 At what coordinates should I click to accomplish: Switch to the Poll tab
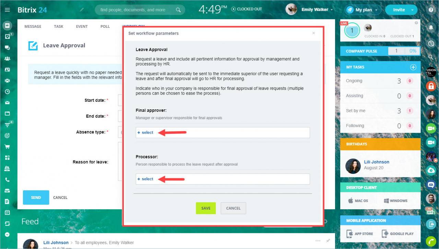coord(105,26)
